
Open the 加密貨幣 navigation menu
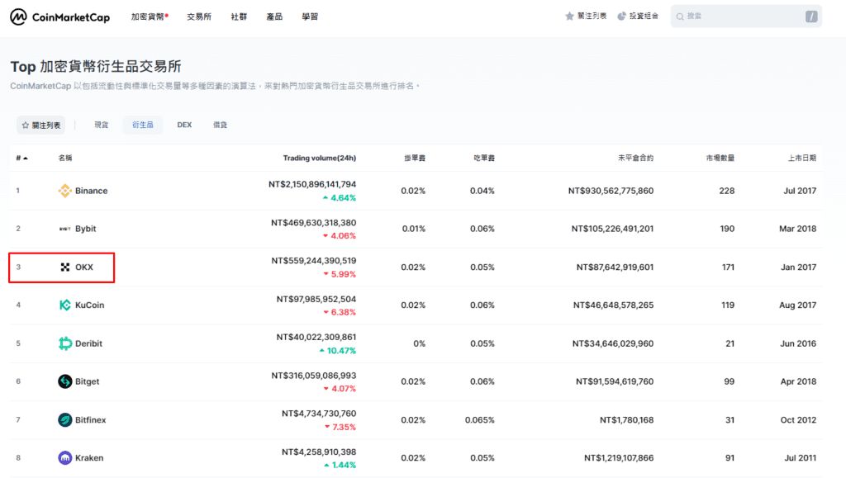(149, 17)
